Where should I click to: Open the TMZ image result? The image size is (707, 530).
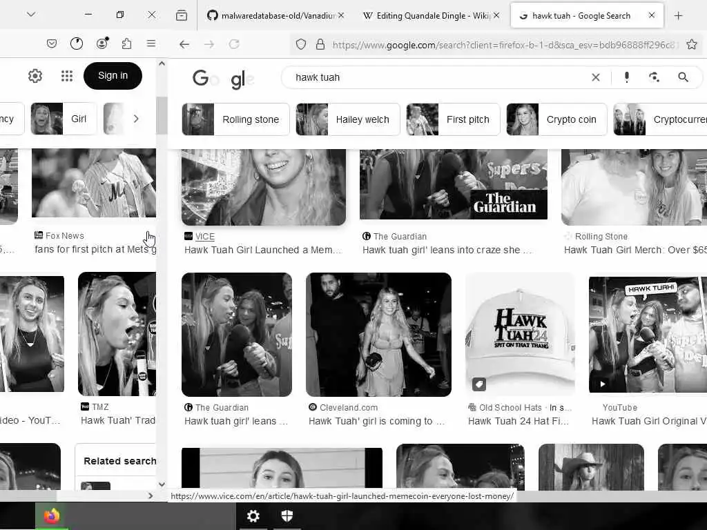point(117,334)
